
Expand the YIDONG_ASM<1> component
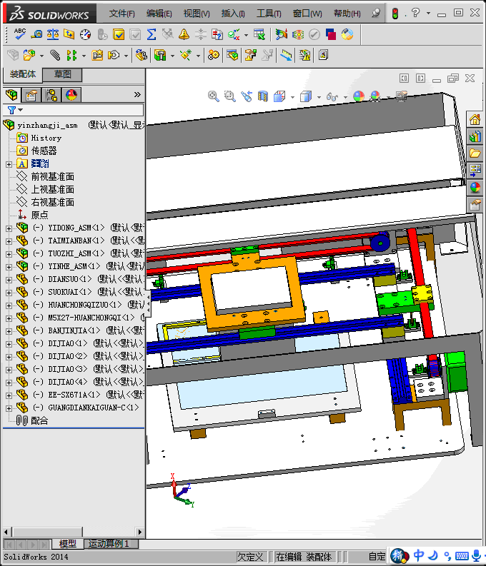pos(9,228)
